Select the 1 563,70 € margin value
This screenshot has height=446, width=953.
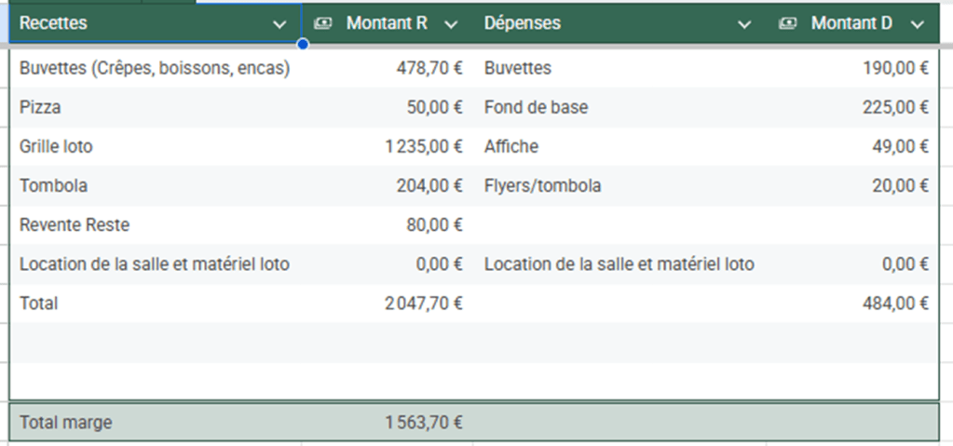[424, 423]
